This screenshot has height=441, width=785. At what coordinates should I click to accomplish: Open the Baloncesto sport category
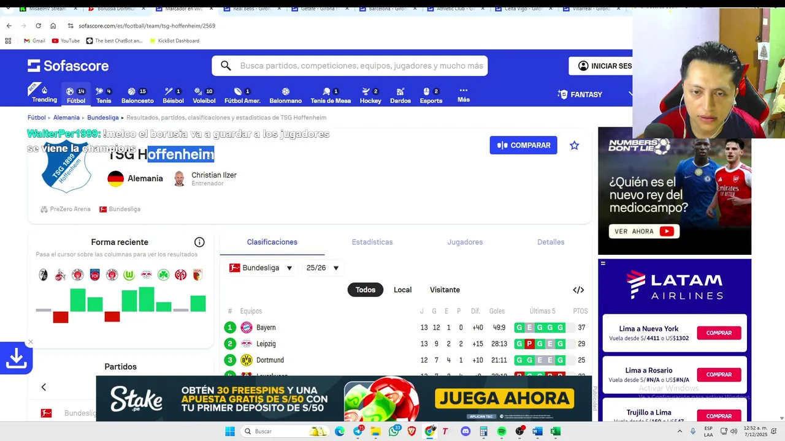[x=137, y=96]
